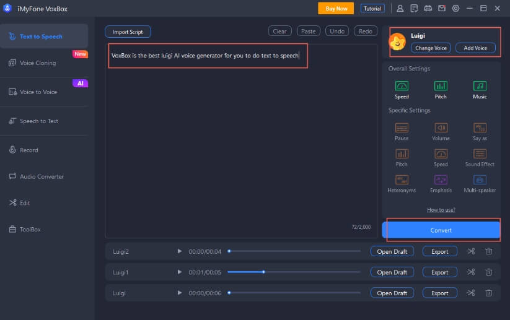Cut the Luigi2 audio clip

pos(471,251)
